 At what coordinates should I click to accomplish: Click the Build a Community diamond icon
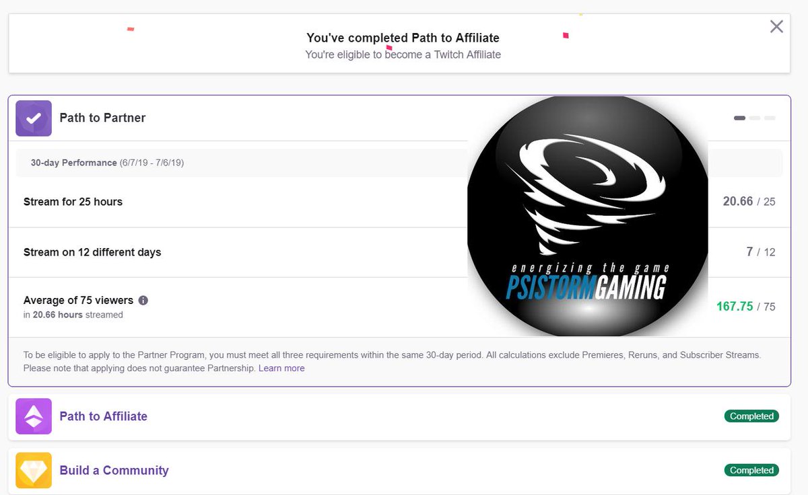coord(34,470)
